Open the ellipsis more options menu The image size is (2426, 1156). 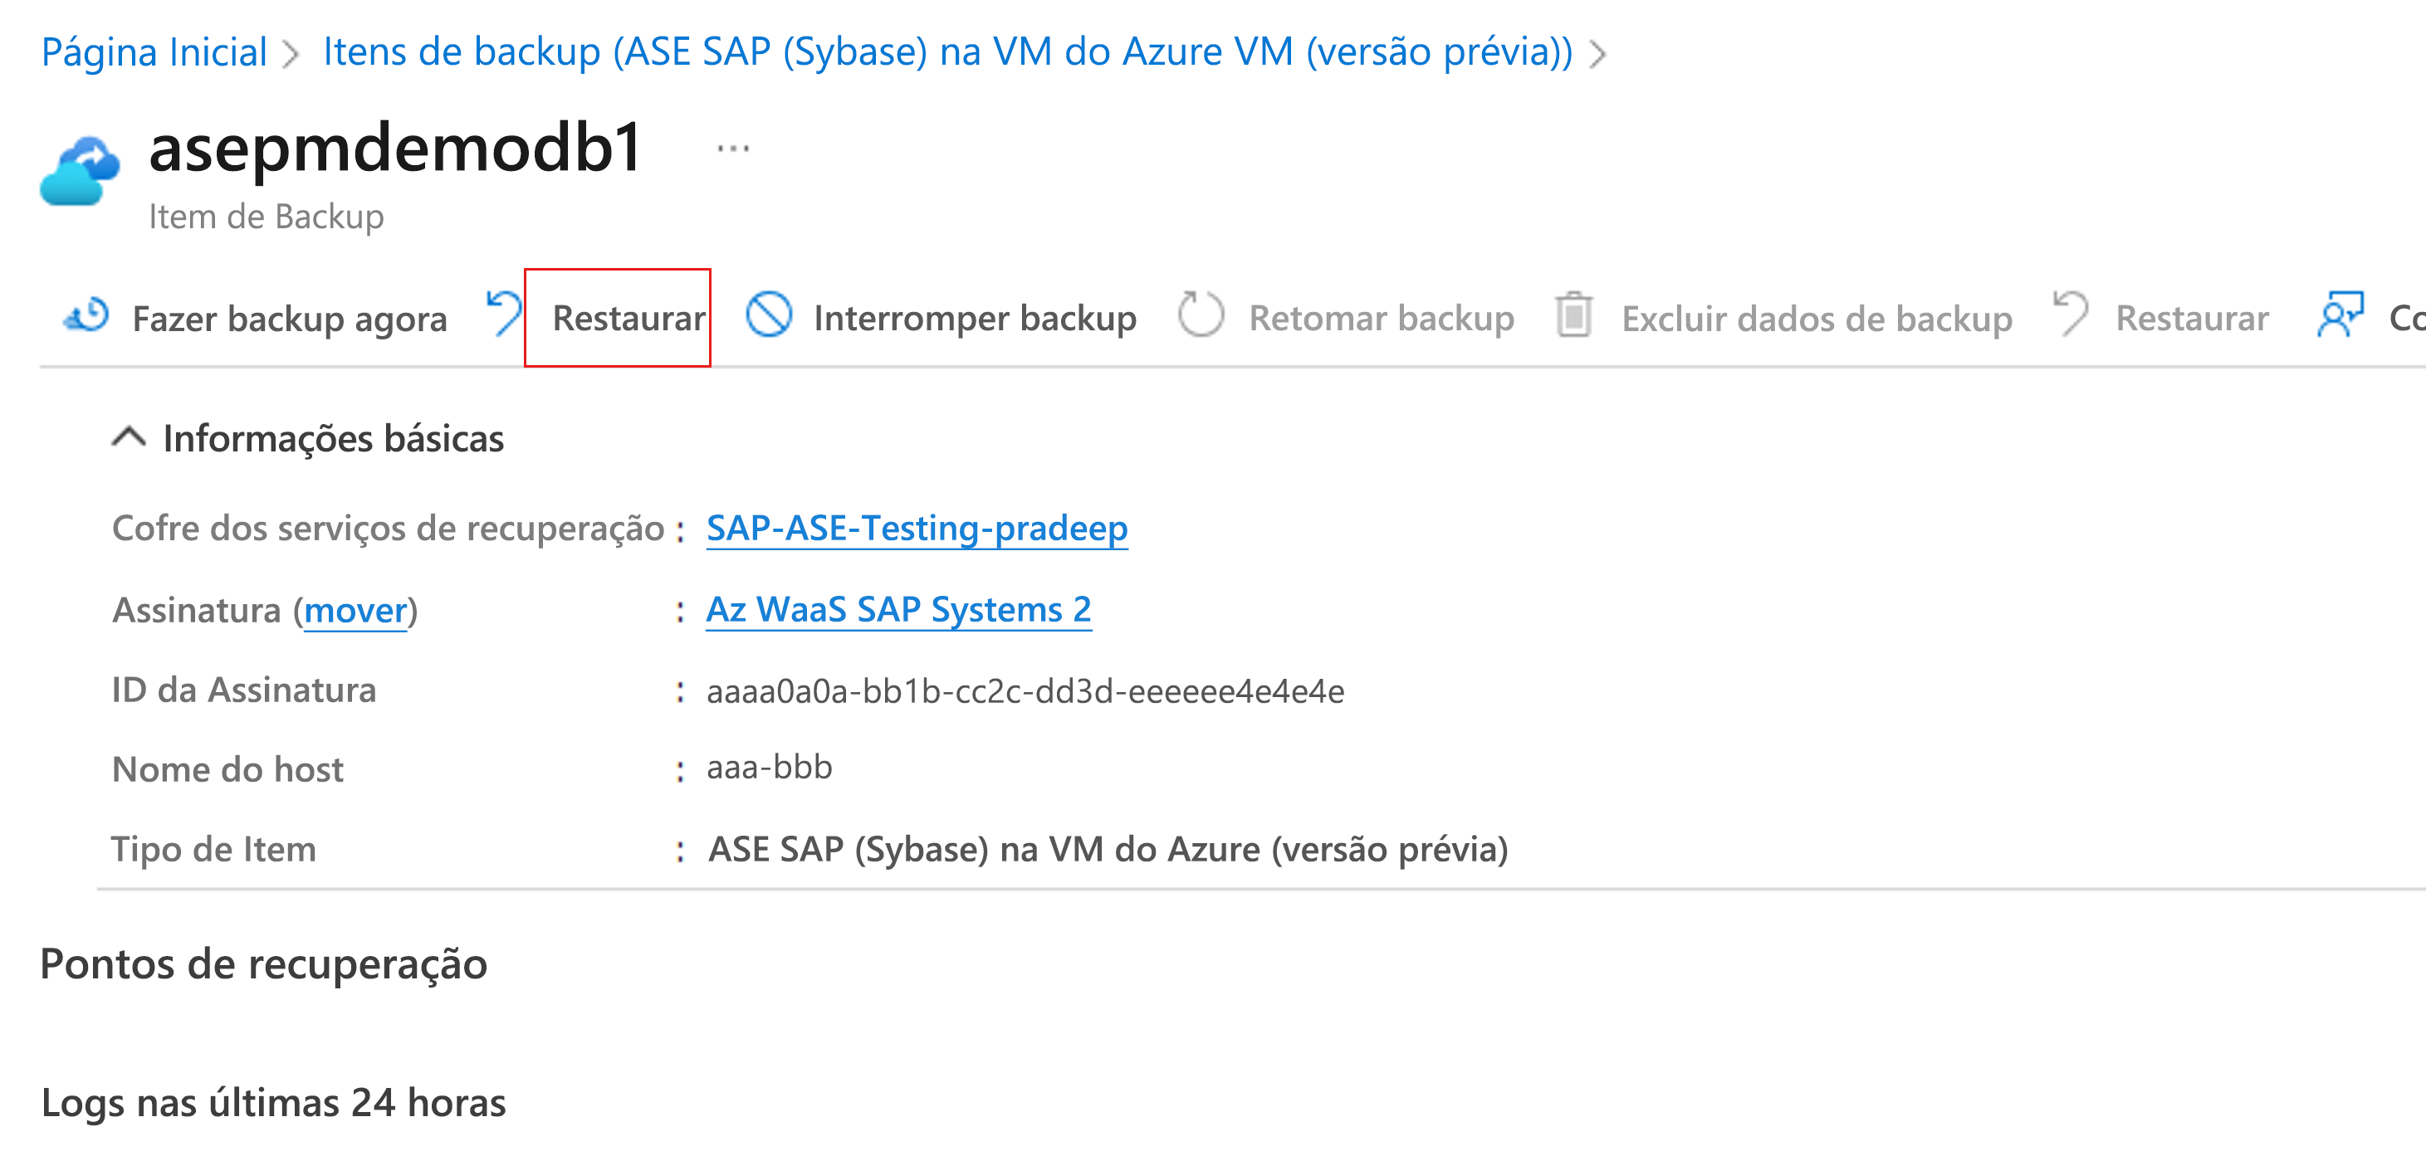tap(732, 149)
